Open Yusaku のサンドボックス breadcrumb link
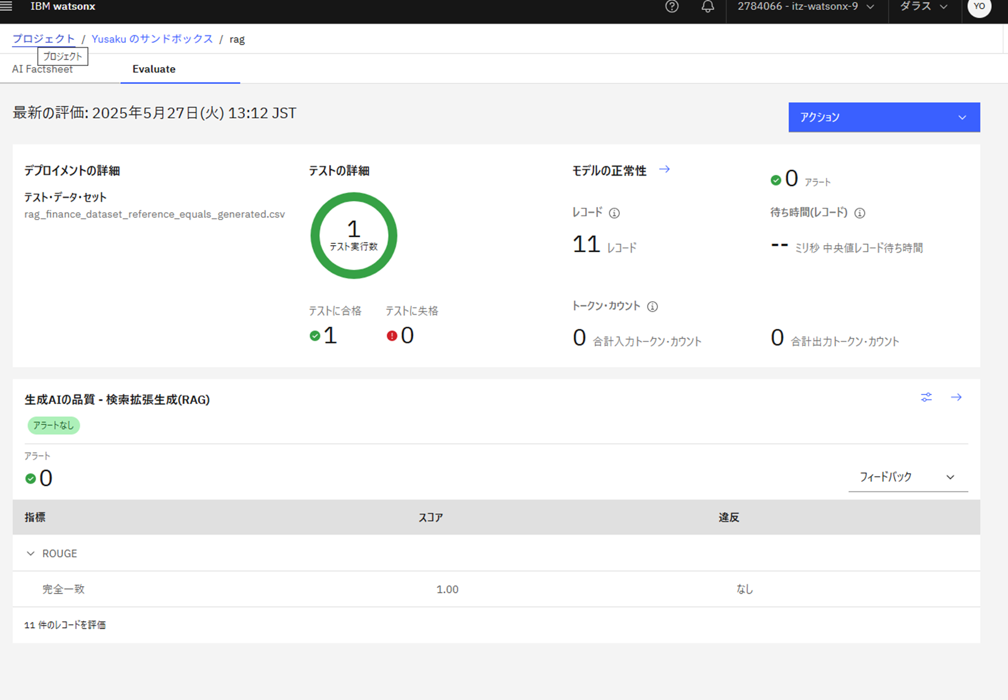The height and width of the screenshot is (700, 1008). [x=152, y=39]
